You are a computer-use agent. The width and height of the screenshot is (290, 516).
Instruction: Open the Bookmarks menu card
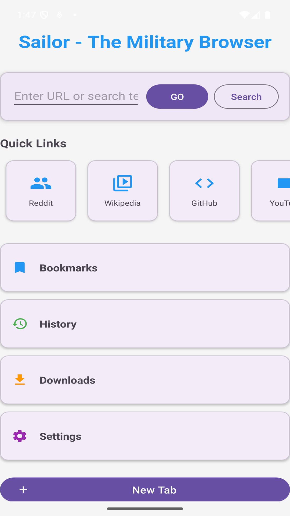coord(145,268)
